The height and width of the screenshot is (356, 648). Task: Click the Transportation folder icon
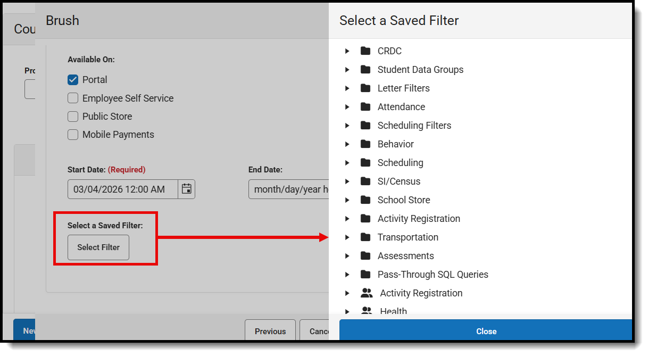tap(365, 237)
